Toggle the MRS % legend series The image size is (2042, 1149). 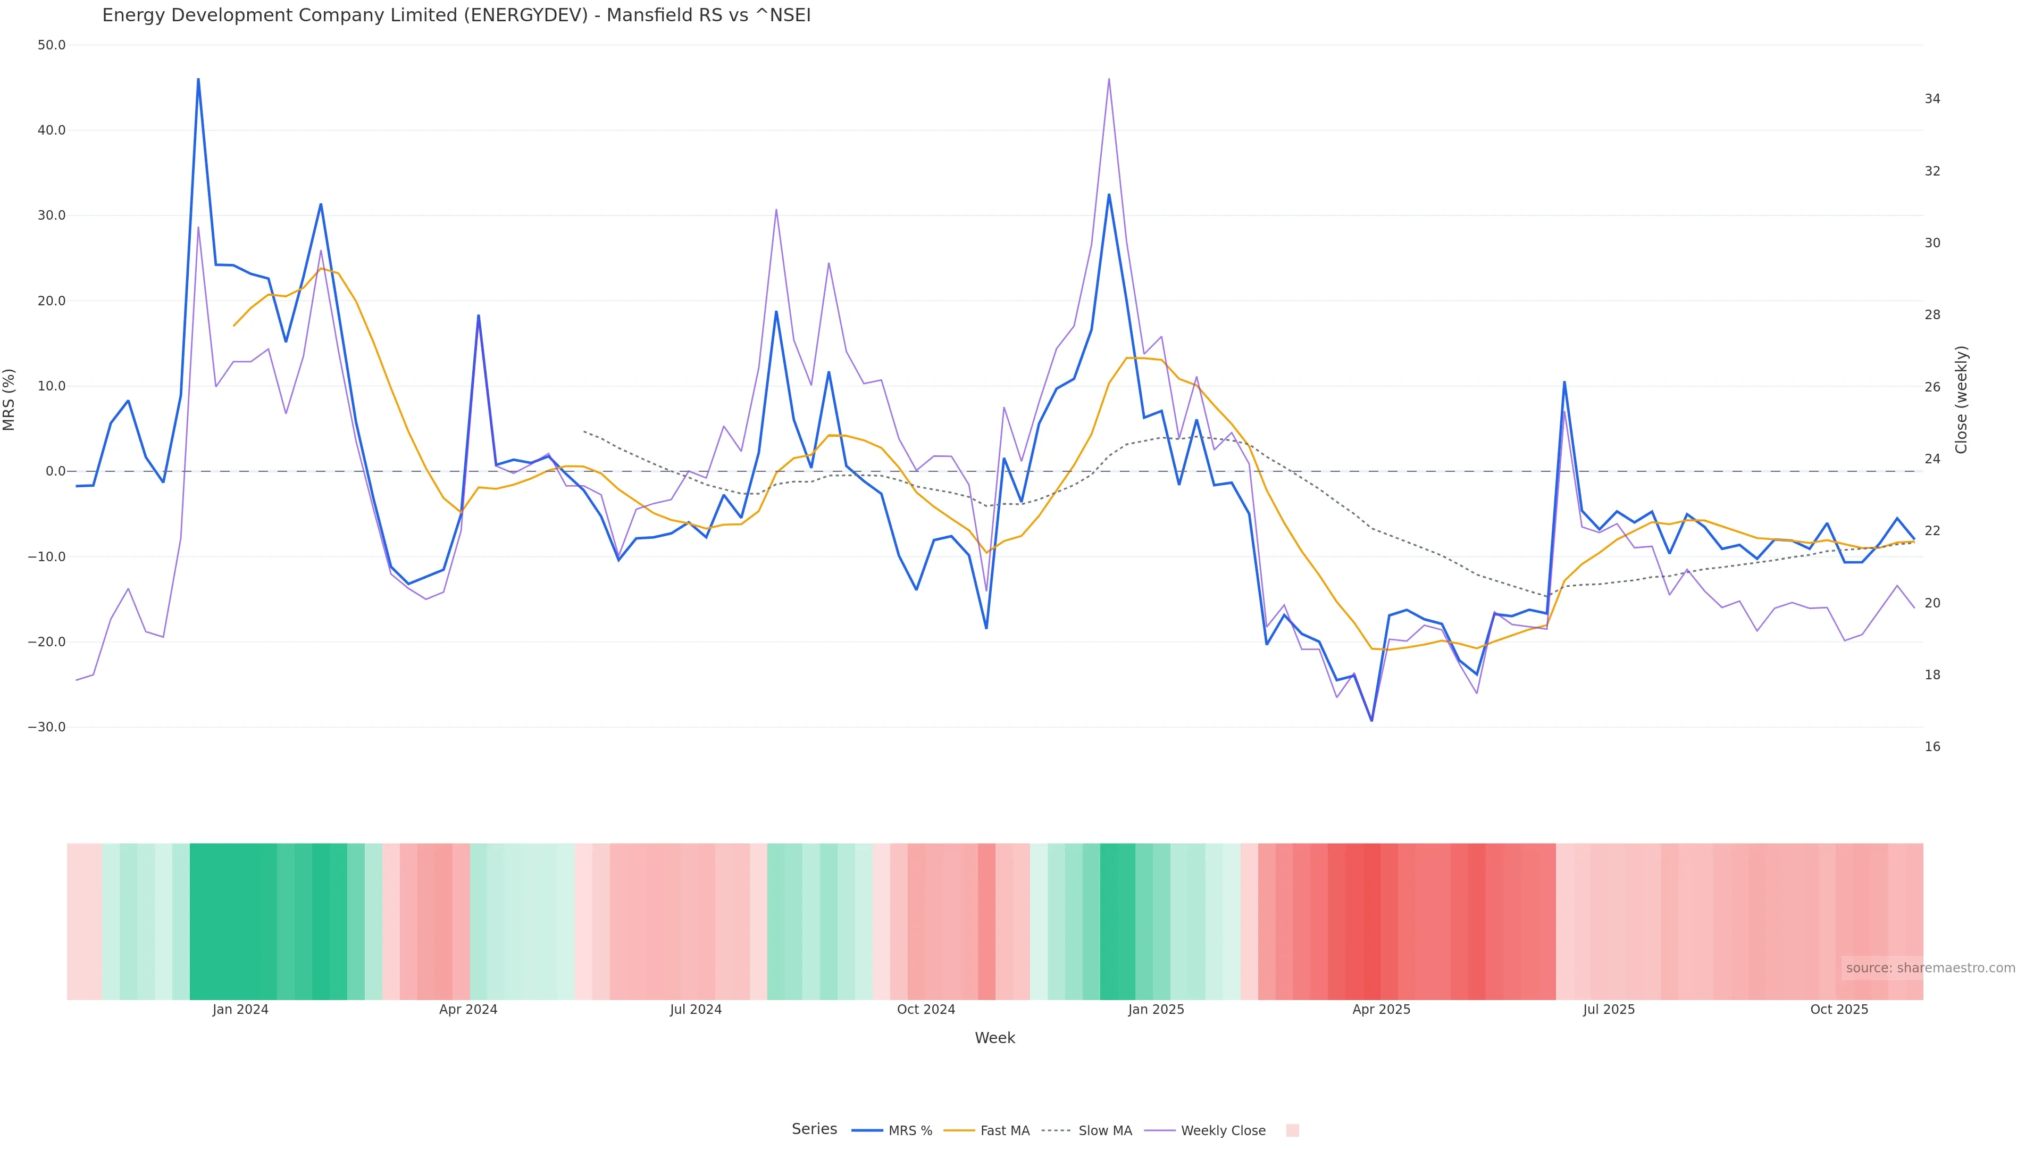pos(909,1131)
